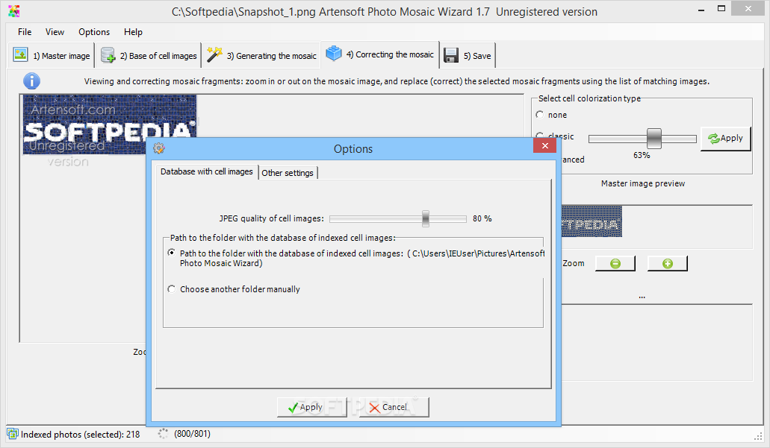Click the loading spinner in the status bar
This screenshot has width=770, height=448.
point(163,433)
